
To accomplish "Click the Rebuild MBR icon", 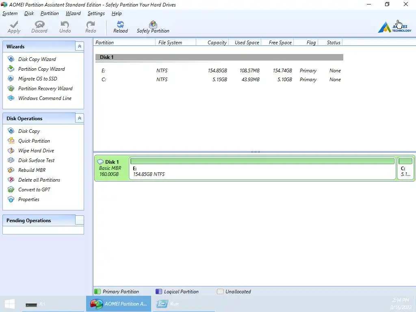I will [x=11, y=170].
